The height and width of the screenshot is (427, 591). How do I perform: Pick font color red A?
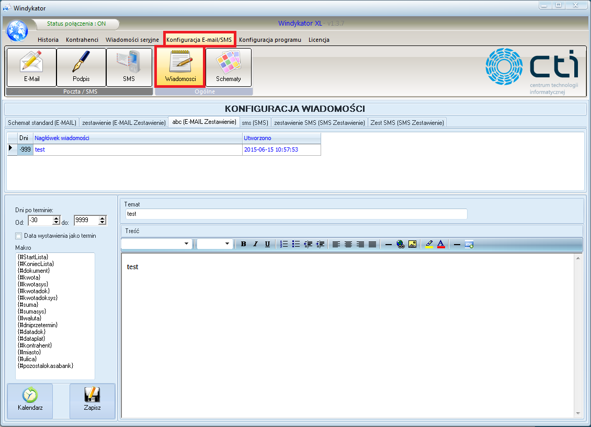click(x=441, y=245)
